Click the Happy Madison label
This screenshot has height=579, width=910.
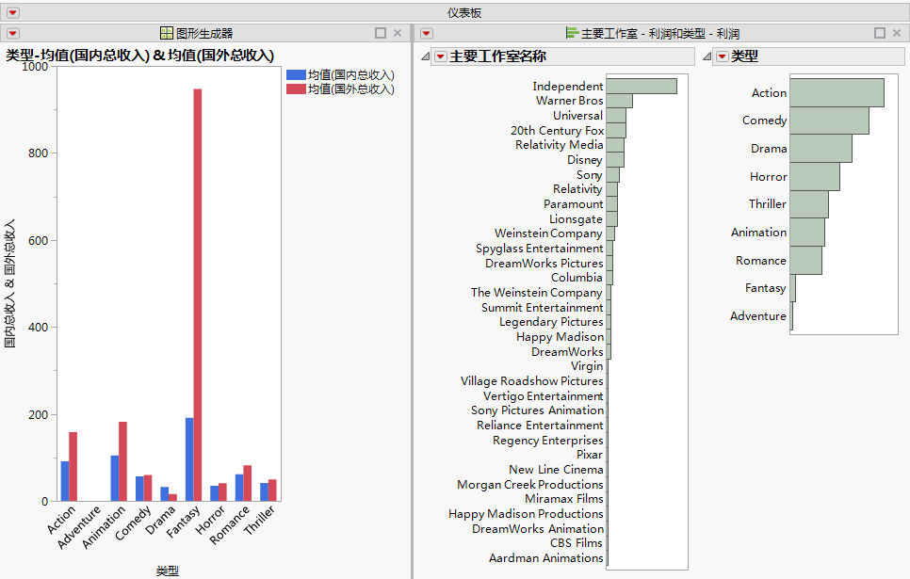561,337
